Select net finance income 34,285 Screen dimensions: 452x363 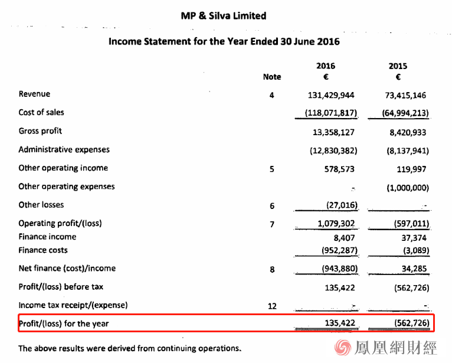coord(414,269)
